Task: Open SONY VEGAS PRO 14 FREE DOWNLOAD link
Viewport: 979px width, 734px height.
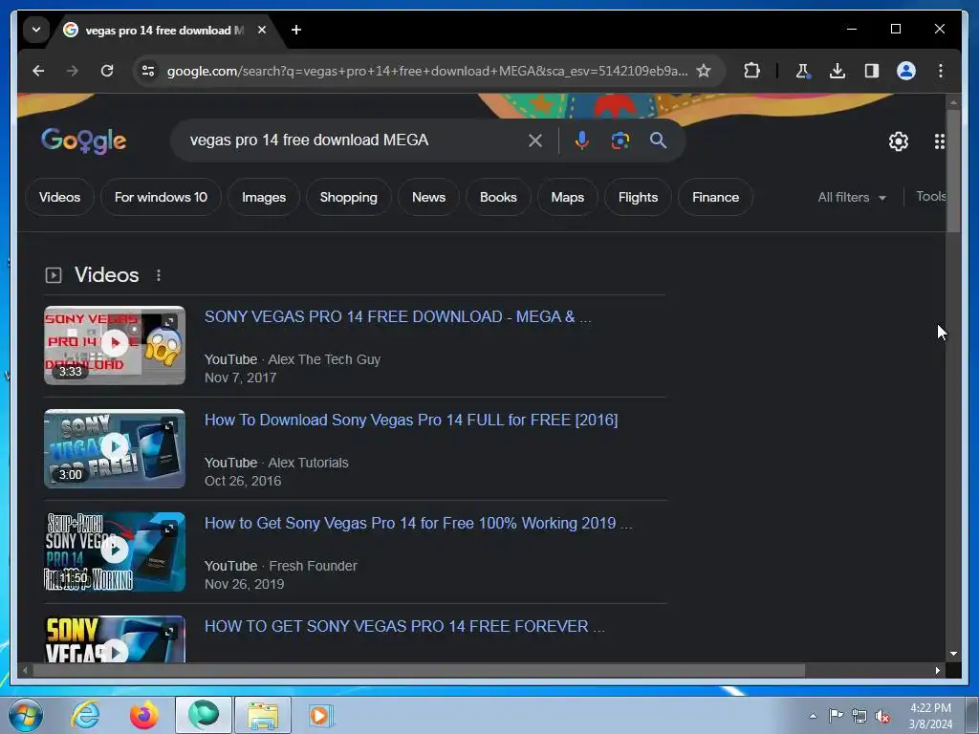Action: coord(397,317)
